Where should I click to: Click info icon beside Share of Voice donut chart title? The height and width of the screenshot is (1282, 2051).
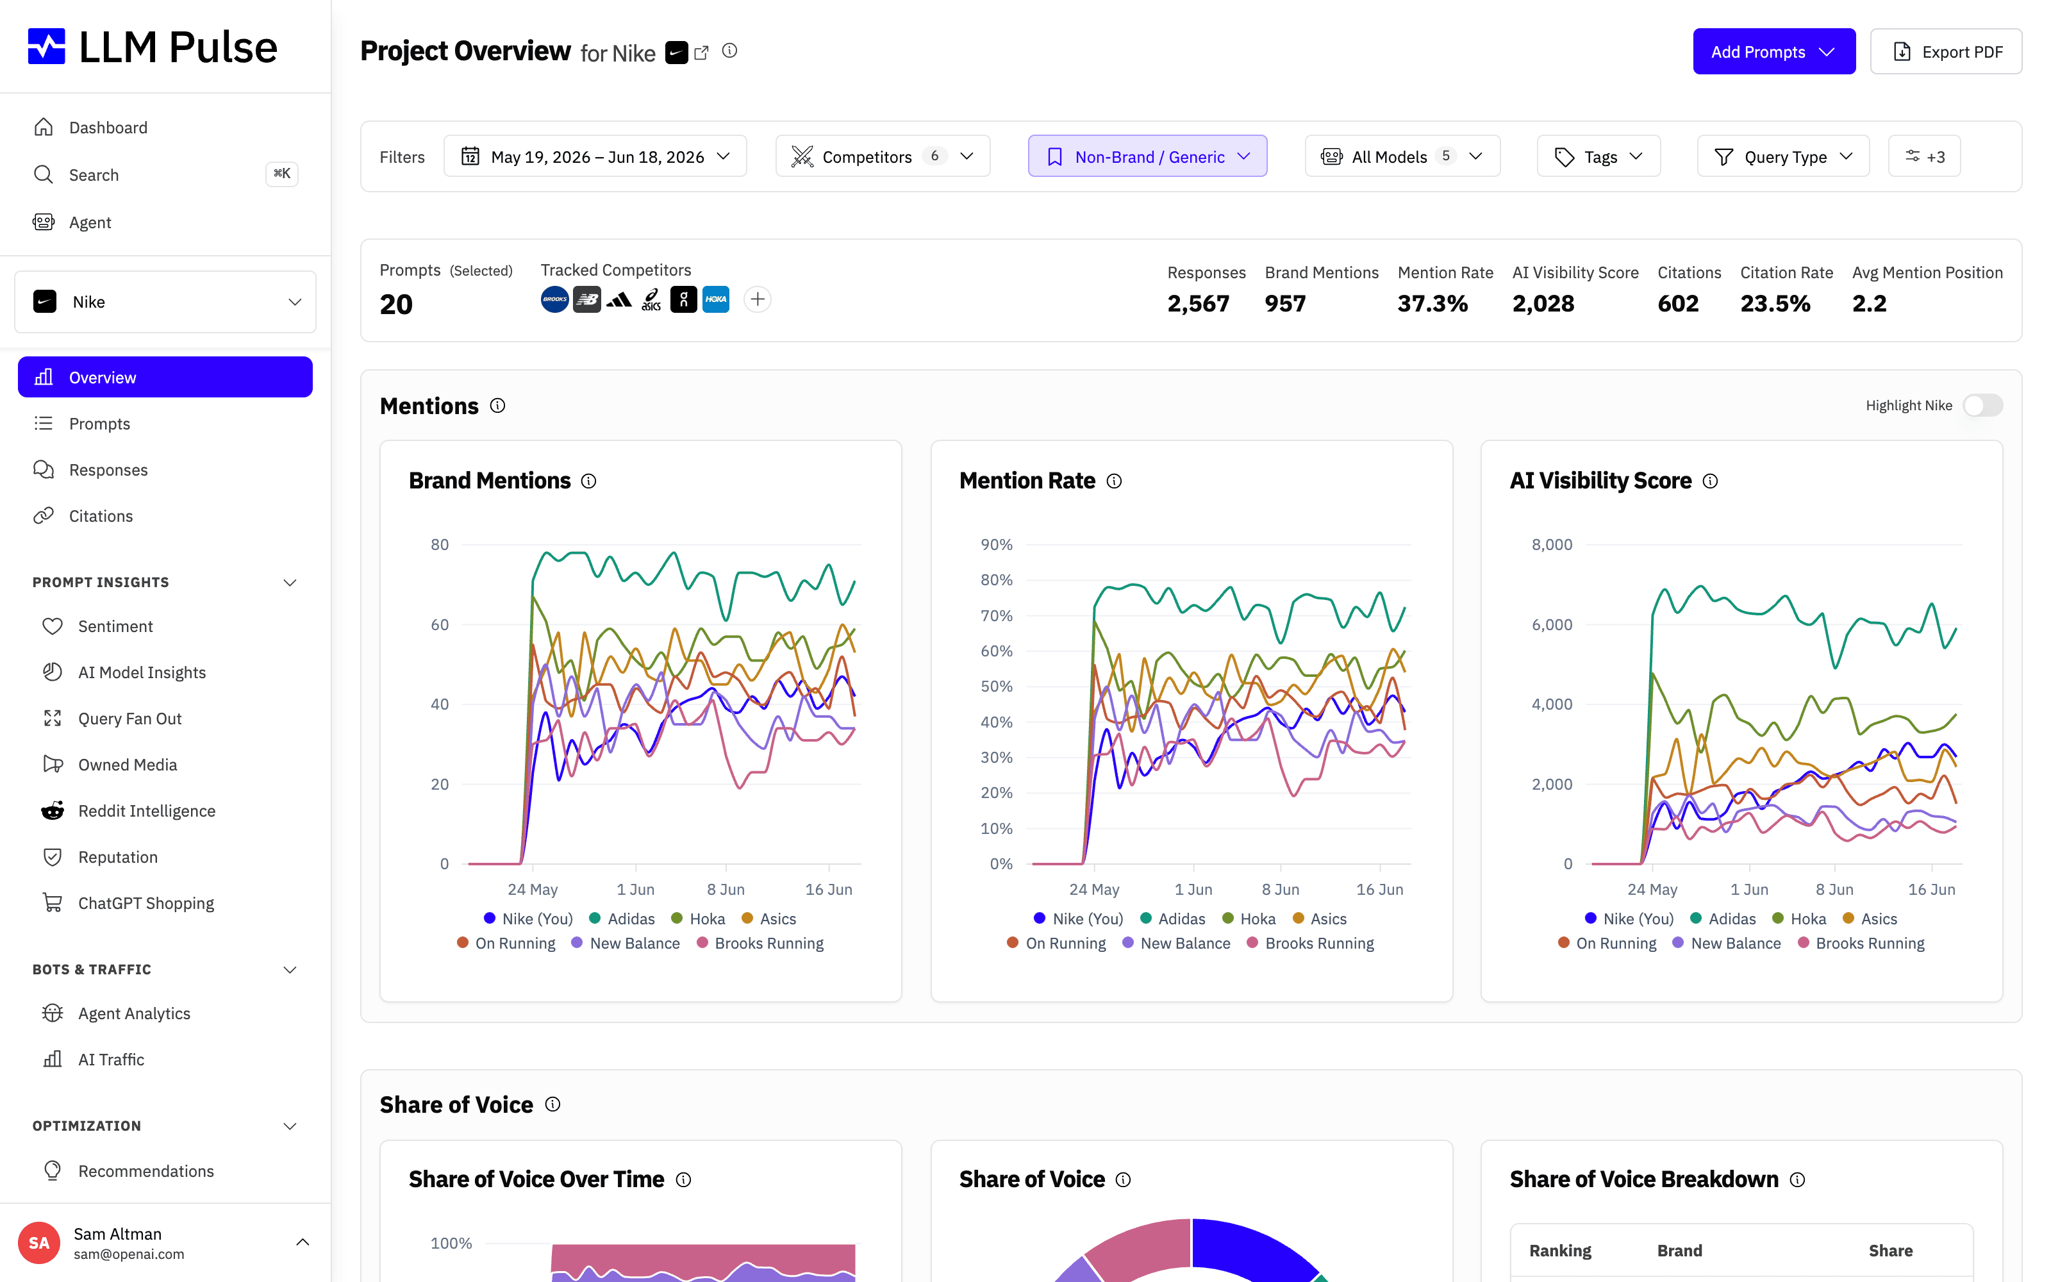[x=1124, y=1180]
